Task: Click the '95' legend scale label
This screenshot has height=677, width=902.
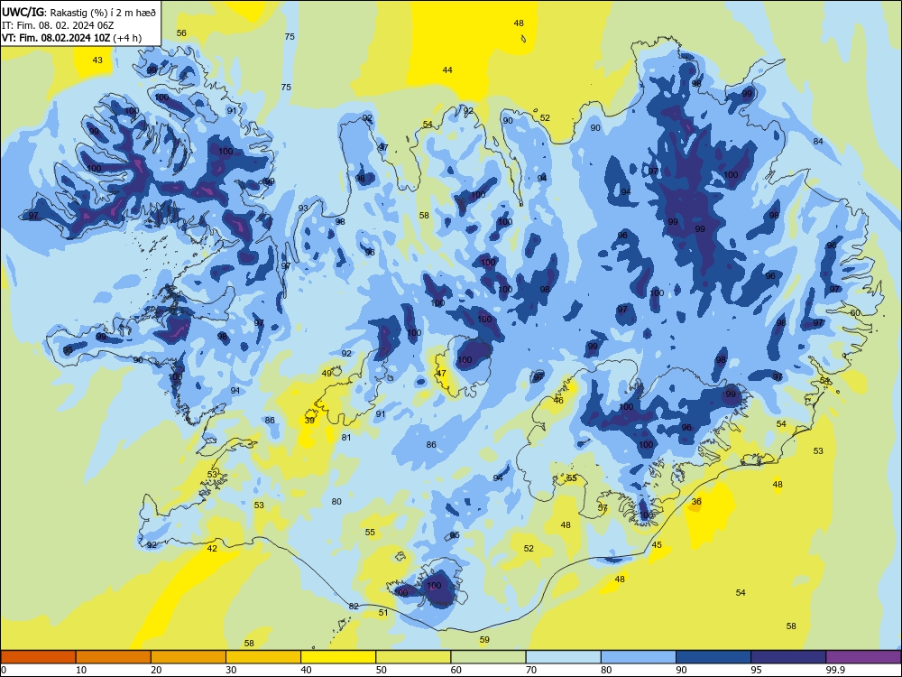Action: (x=756, y=670)
